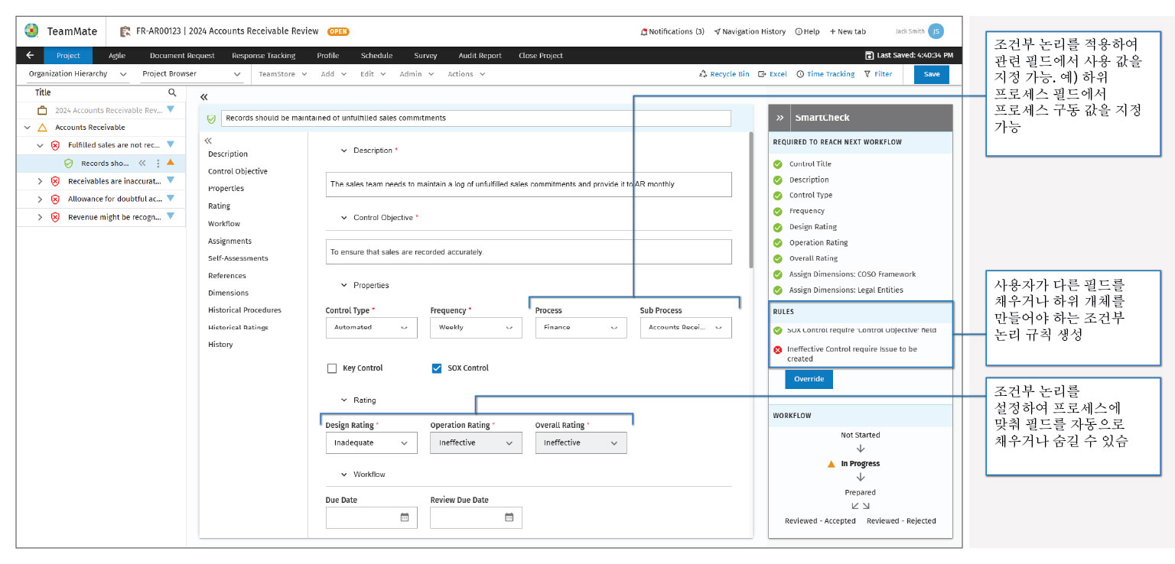Click the search icon beside Title
This screenshot has width=1175, height=564.
(x=172, y=92)
